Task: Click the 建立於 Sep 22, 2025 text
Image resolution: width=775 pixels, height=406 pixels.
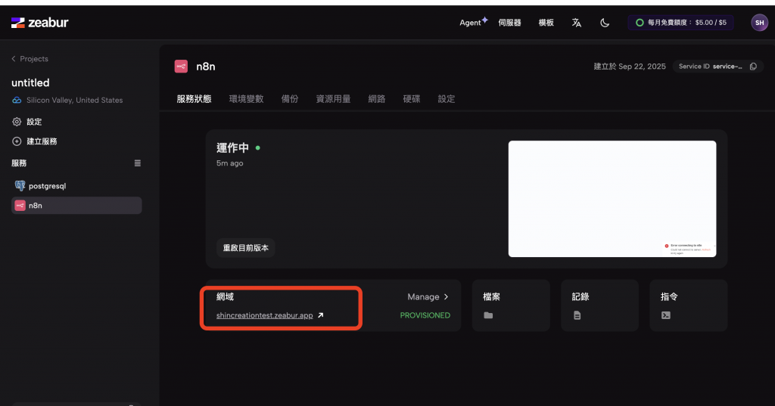Action: (630, 67)
